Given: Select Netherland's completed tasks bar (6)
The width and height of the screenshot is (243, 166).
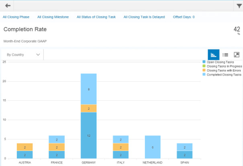Looking at the screenshot, I should tap(153, 147).
